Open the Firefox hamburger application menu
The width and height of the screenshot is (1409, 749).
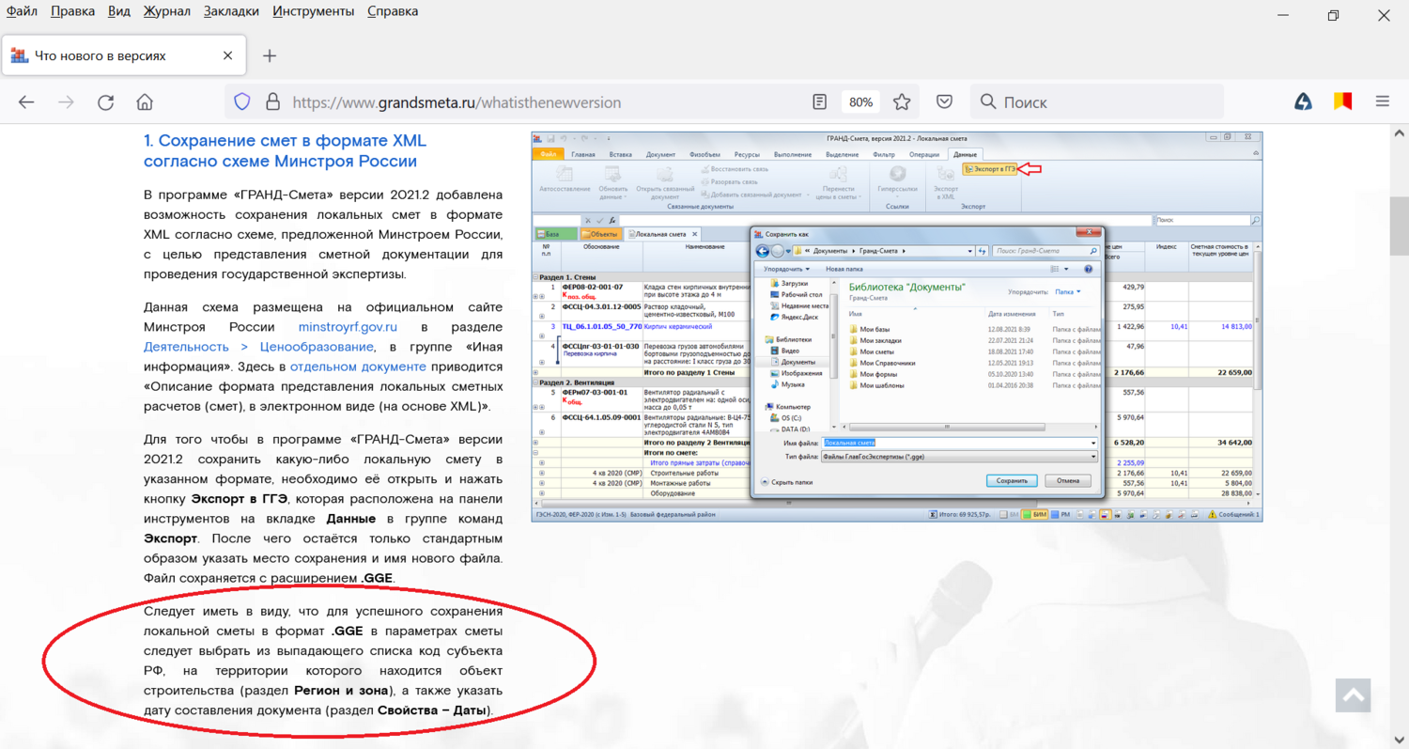[1382, 102]
